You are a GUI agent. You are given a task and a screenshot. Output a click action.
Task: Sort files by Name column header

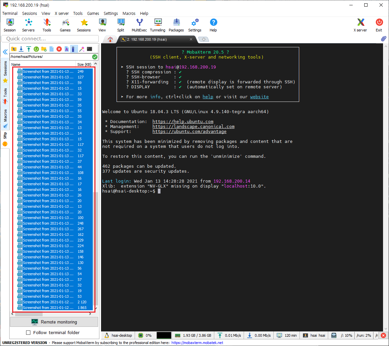42,65
